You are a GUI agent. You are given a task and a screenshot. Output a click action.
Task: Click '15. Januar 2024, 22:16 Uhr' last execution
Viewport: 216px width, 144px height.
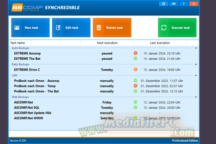point(162,53)
